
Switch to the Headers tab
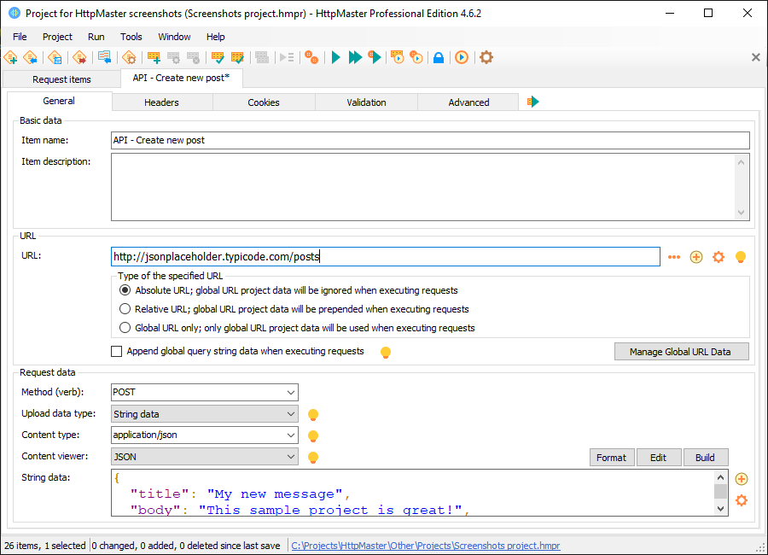tap(161, 102)
